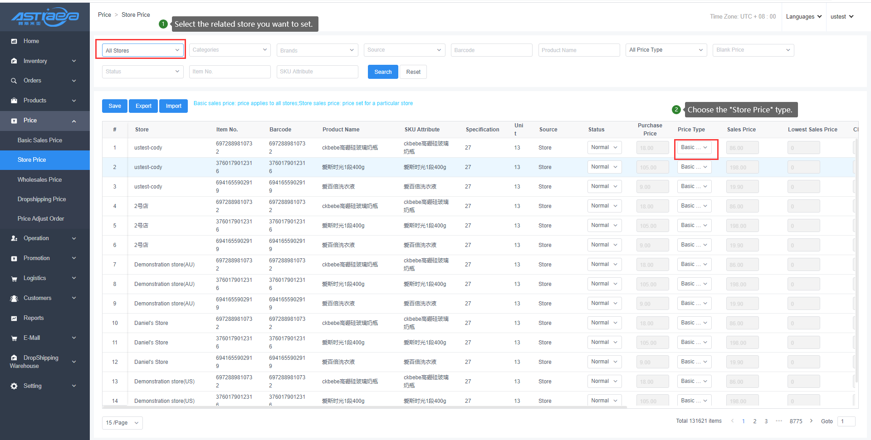Open Basic Sales Price menu item
The height and width of the screenshot is (440, 871).
pos(40,140)
